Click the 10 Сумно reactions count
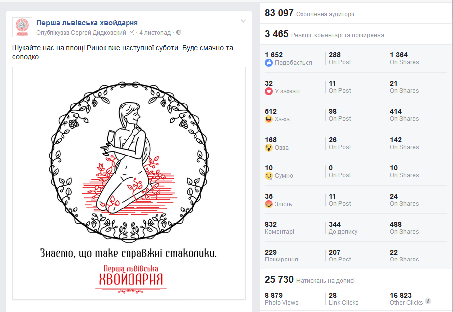The width and height of the screenshot is (453, 312). click(269, 168)
